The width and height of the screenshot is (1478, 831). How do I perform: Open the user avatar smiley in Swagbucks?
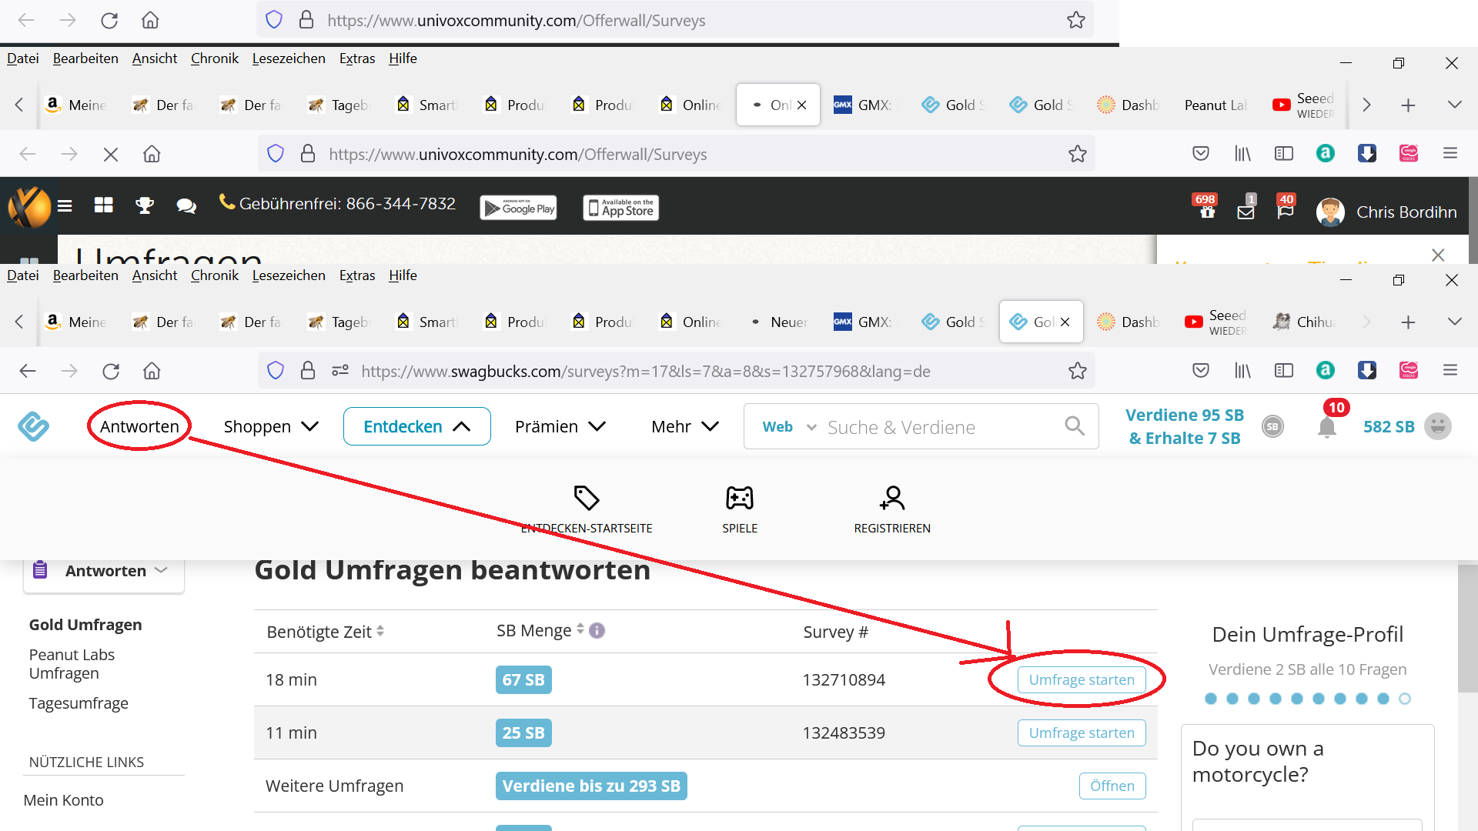(x=1437, y=426)
